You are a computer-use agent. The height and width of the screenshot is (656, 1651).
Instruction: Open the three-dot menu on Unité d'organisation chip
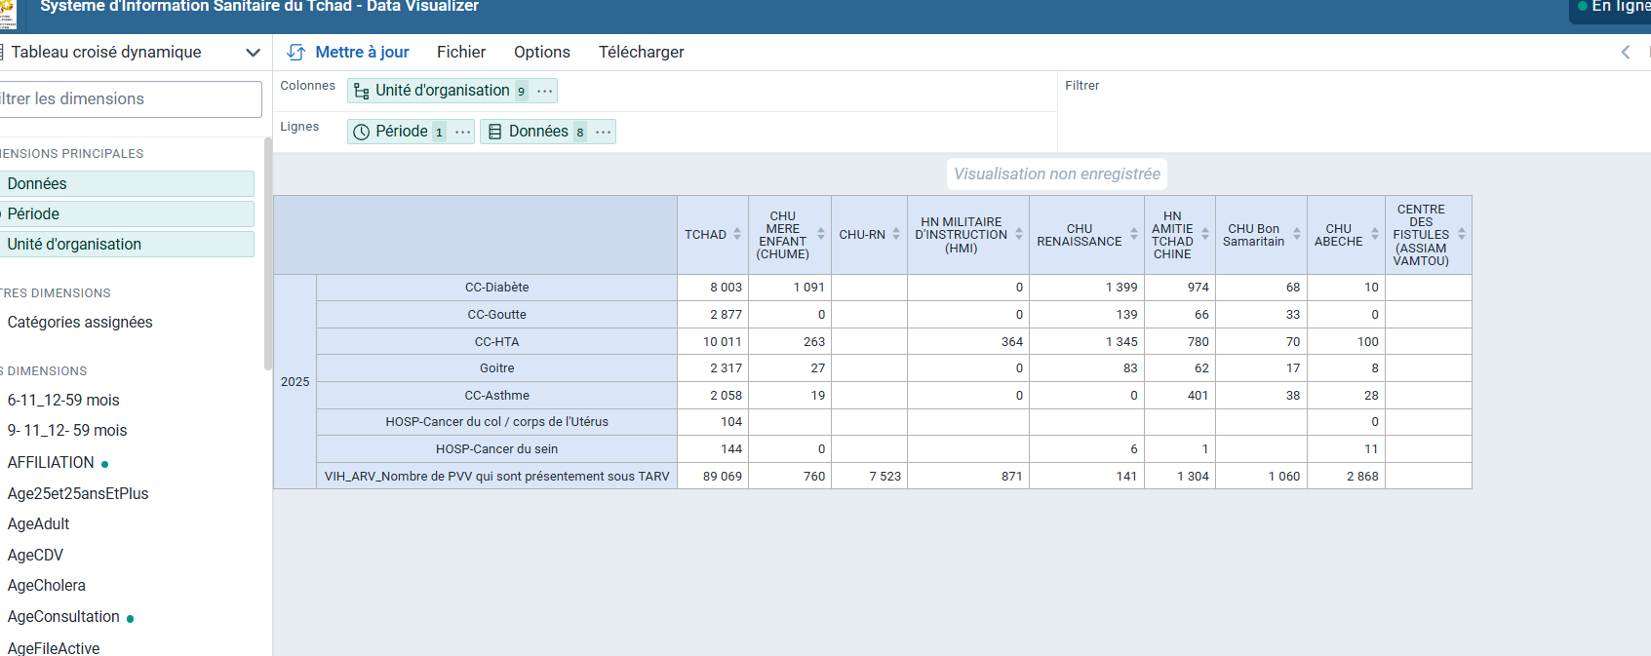tap(545, 91)
